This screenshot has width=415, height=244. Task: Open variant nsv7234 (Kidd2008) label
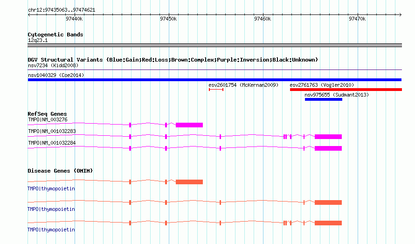(53, 65)
